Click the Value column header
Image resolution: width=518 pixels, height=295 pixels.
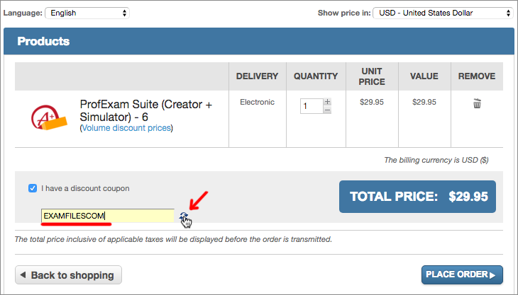424,76
